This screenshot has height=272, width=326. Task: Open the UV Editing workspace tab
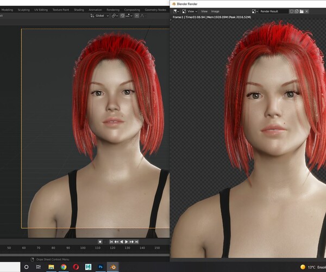41,10
